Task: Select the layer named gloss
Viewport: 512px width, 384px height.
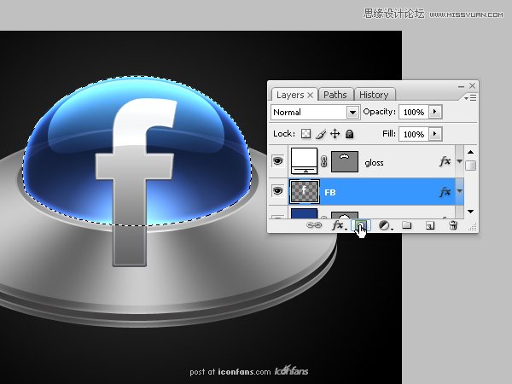Action: 375,163
